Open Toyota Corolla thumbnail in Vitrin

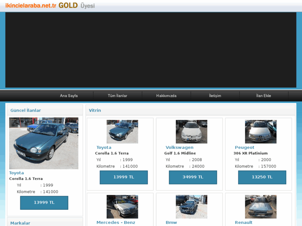(122, 131)
